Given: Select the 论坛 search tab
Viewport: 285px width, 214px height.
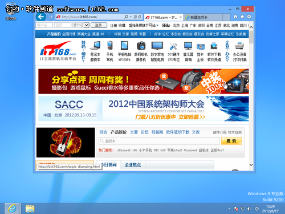Looking at the screenshot, I should (x=144, y=132).
